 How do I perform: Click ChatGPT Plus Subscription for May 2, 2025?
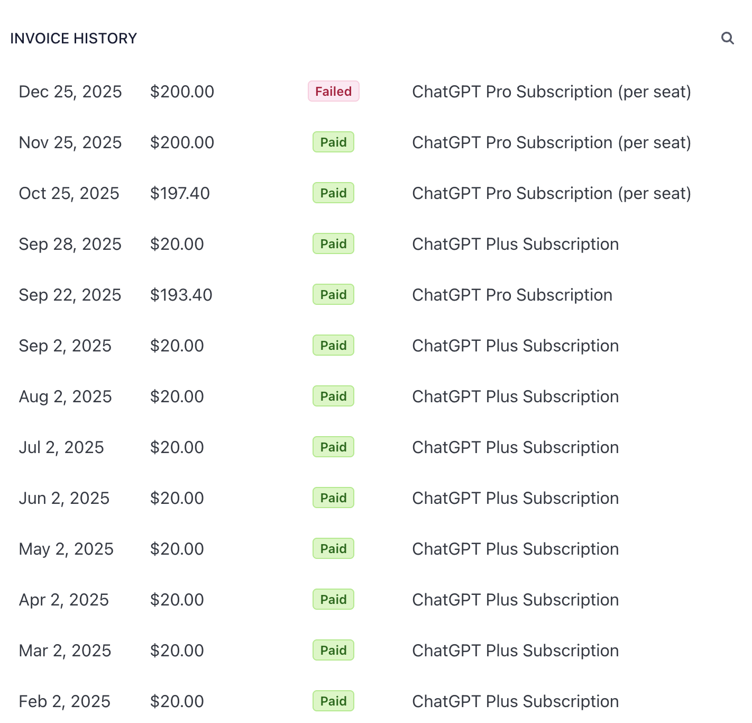pos(515,549)
